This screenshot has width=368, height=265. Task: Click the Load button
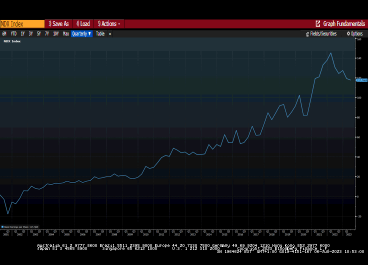(83, 23)
